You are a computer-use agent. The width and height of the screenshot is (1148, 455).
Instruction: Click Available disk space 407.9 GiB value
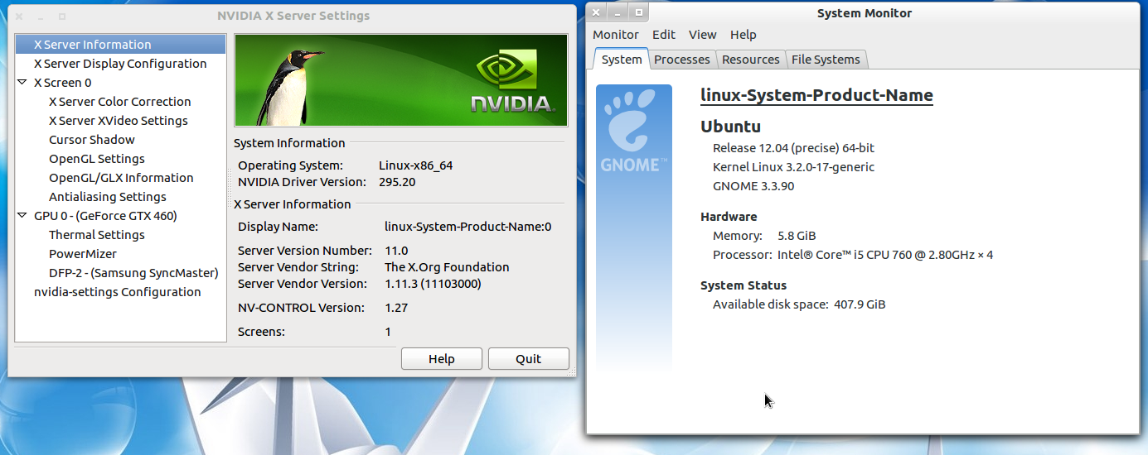[860, 304]
